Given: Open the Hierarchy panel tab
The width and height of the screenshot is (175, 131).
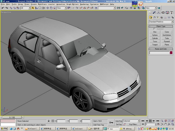Looking at the screenshot, I should [159, 13].
